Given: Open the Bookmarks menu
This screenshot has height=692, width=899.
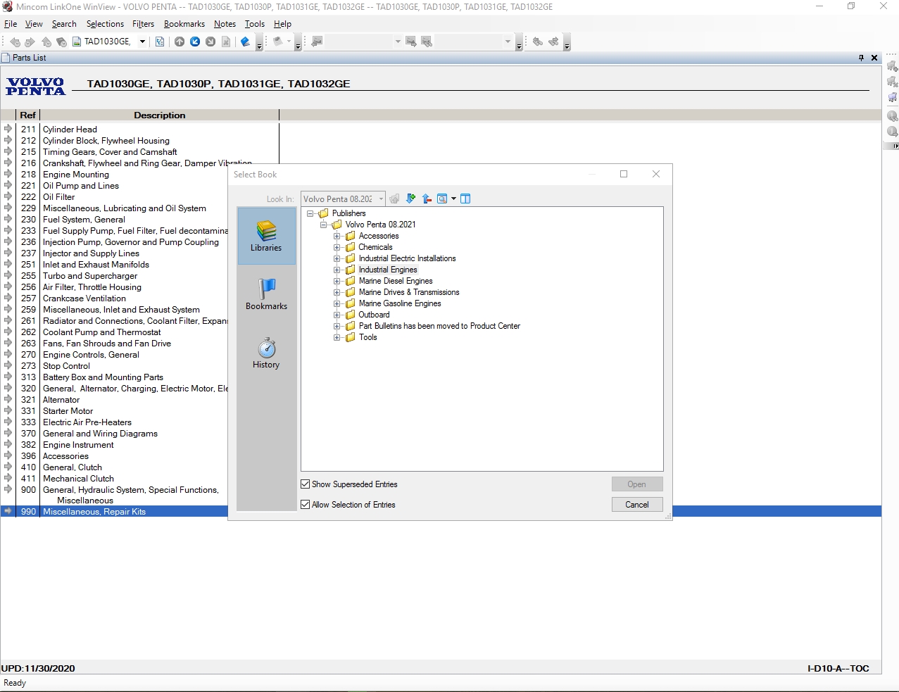Looking at the screenshot, I should (x=184, y=24).
